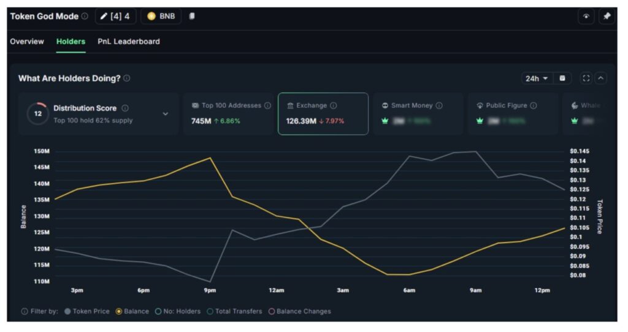Click info icon beside What Are Holders Doing
This screenshot has width=628, height=332.
[127, 78]
